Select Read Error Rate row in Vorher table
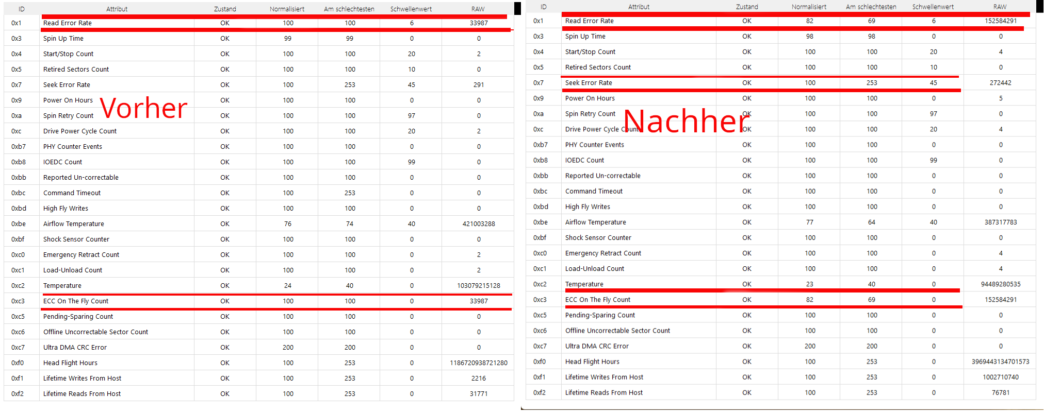 tap(259, 23)
